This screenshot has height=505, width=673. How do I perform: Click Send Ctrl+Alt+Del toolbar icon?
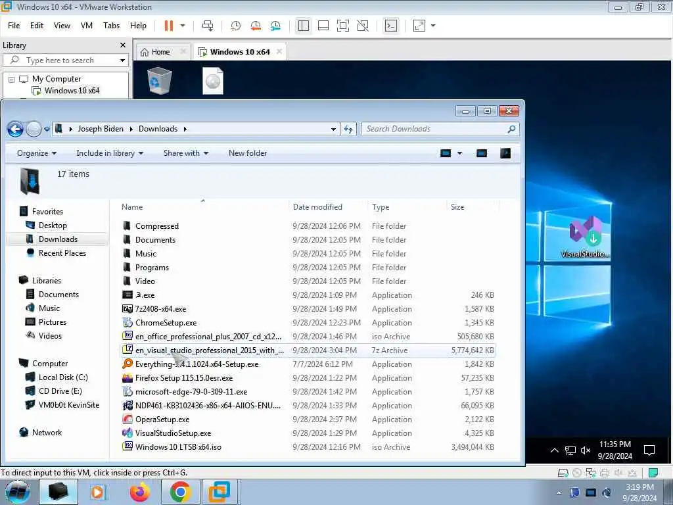click(x=208, y=26)
